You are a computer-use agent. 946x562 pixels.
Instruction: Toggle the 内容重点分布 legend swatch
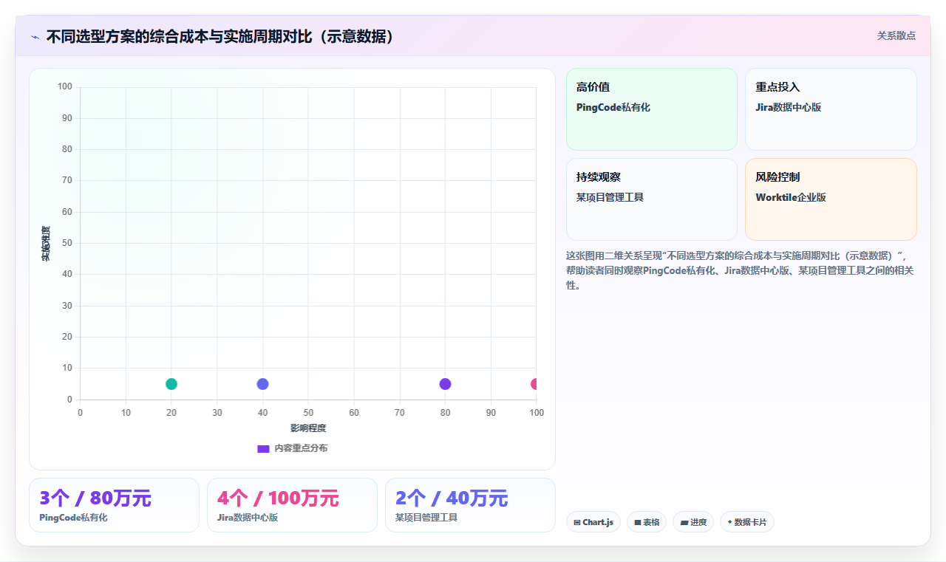263,448
